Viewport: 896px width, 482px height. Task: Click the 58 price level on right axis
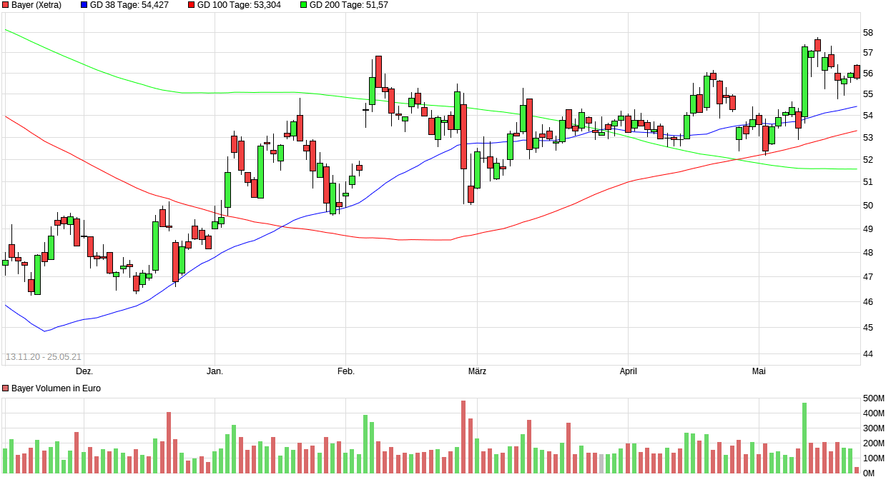[867, 31]
